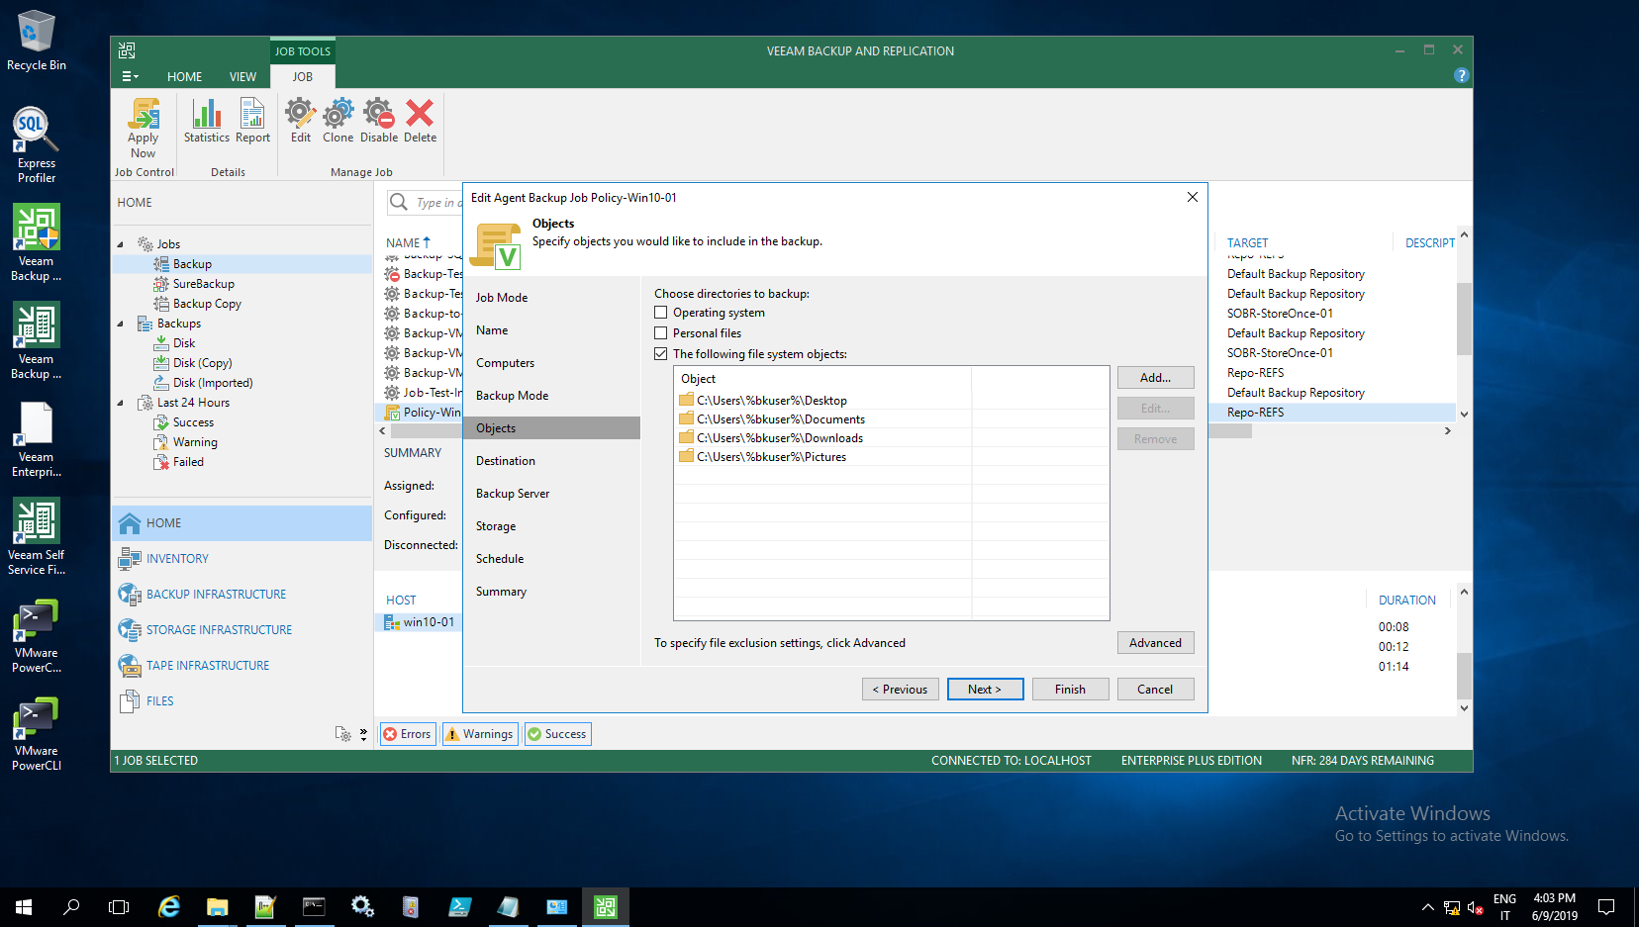The image size is (1639, 927).
Task: Toggle the Errors filter
Action: point(408,734)
